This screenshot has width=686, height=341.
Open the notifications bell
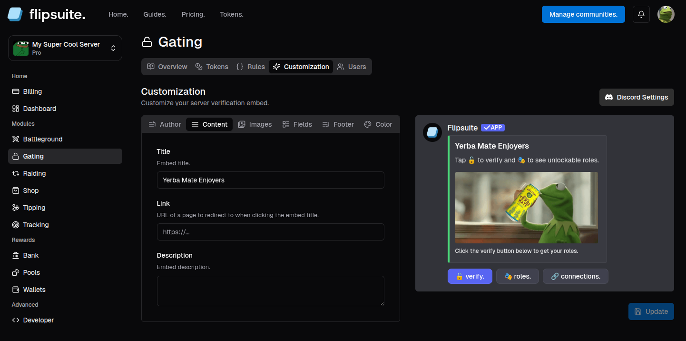tap(641, 14)
